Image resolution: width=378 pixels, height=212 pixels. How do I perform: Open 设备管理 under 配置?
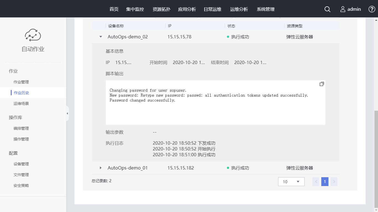[x=21, y=164]
